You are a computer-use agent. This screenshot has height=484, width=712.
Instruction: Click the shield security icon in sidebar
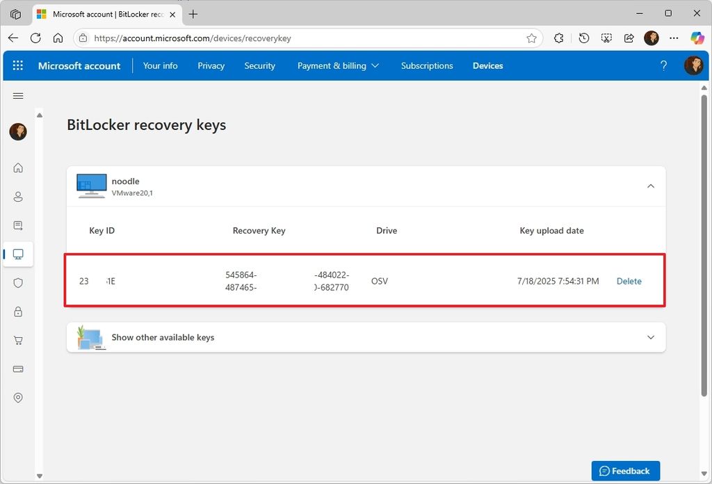click(x=18, y=282)
